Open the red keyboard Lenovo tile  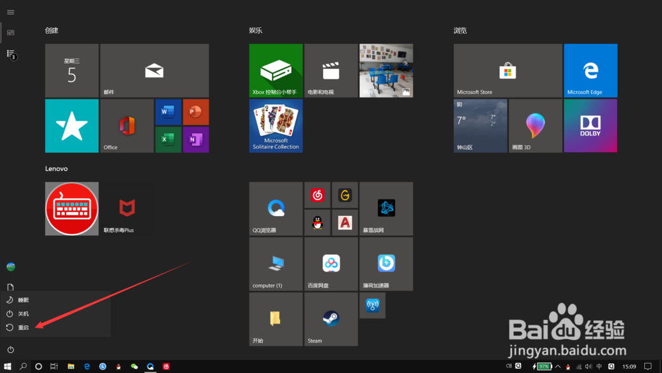[71, 209]
